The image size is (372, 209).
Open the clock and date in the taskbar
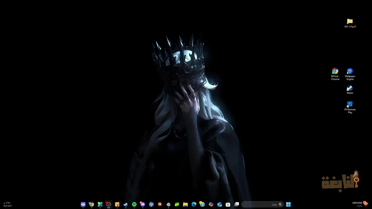(x=8, y=204)
